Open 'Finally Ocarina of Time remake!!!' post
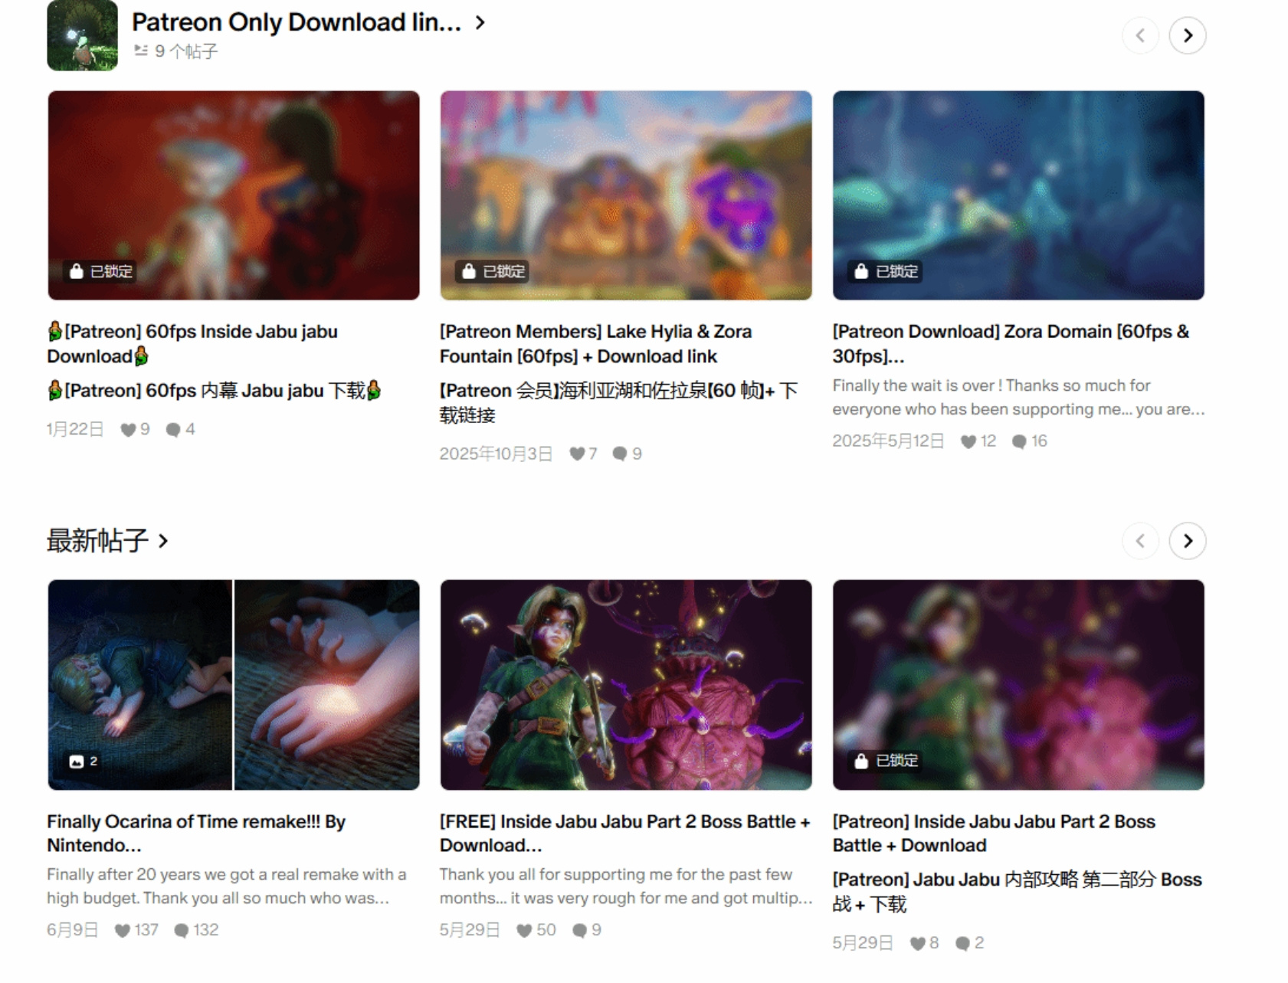 (x=196, y=834)
